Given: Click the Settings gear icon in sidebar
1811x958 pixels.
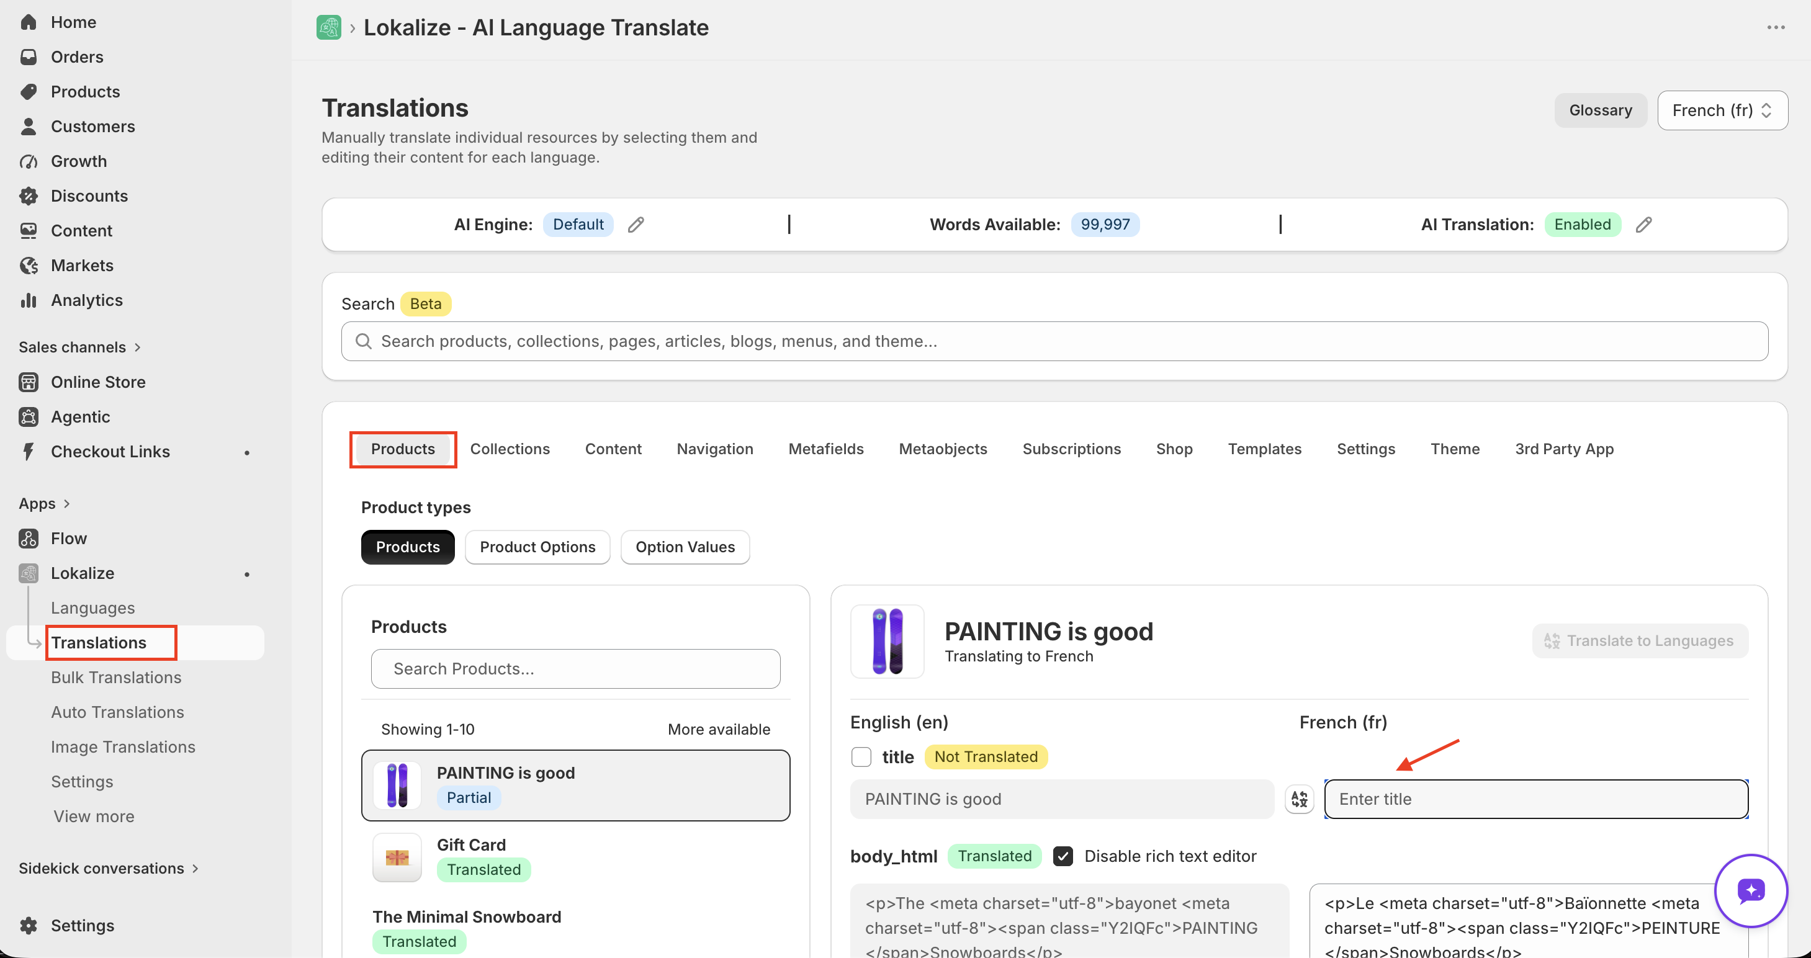Looking at the screenshot, I should coord(29,926).
